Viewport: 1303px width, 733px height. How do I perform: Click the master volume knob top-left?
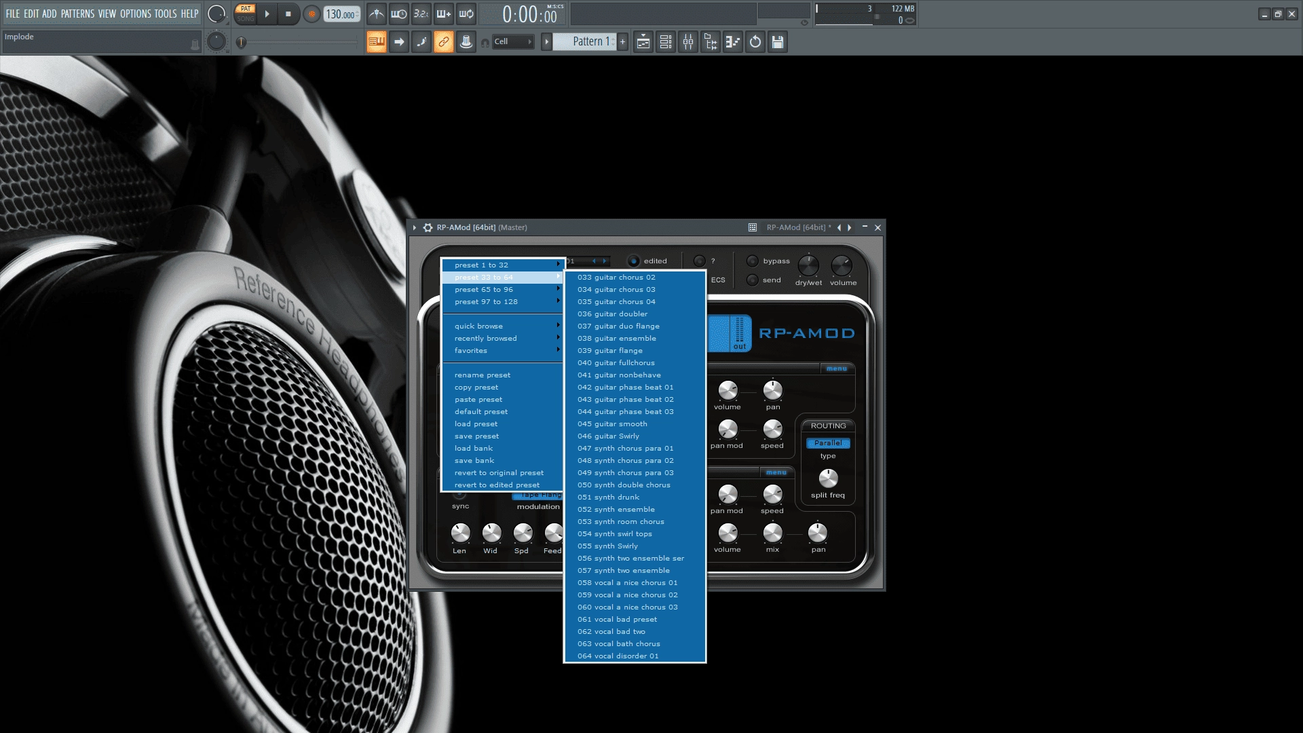216,14
